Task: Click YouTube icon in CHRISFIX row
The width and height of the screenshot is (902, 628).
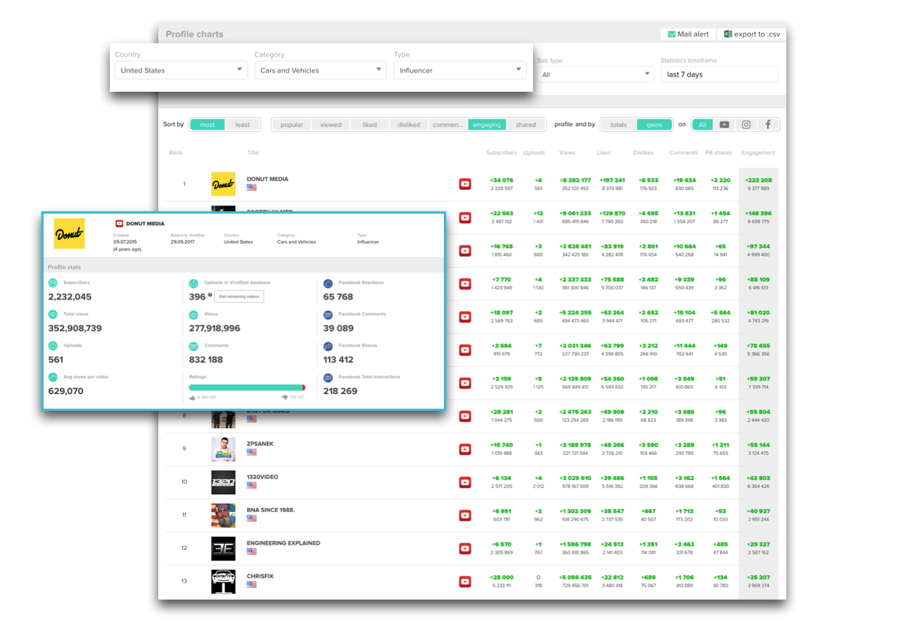Action: pyautogui.click(x=465, y=581)
